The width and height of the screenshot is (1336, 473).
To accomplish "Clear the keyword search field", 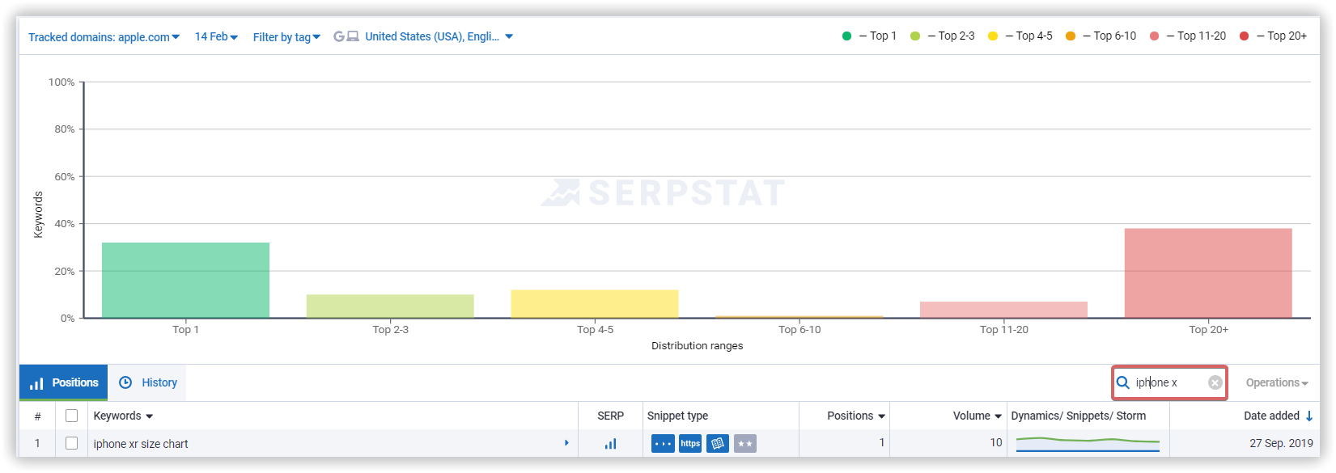I will point(1215,382).
